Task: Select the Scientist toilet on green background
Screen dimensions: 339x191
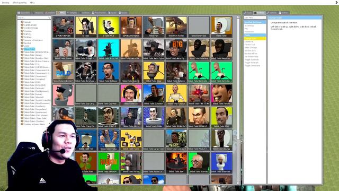Action: 199,163
